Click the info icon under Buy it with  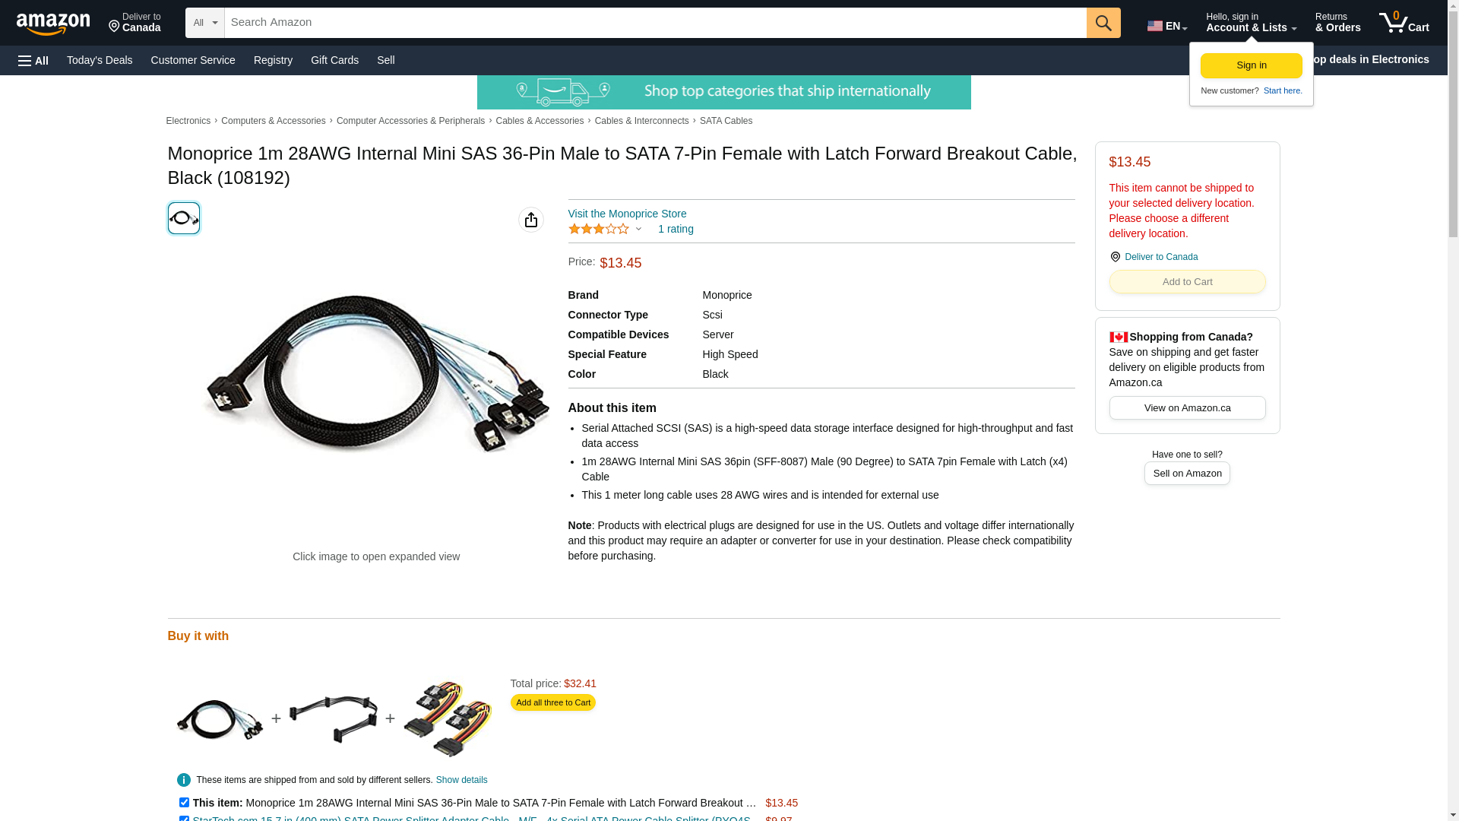[x=184, y=780]
